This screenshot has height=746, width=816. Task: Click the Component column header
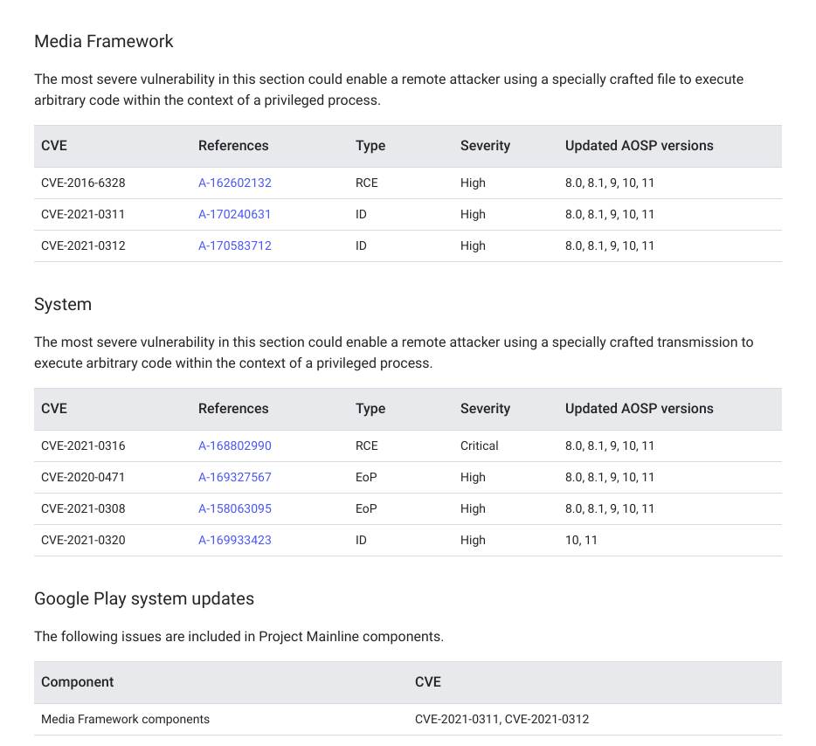point(78,682)
